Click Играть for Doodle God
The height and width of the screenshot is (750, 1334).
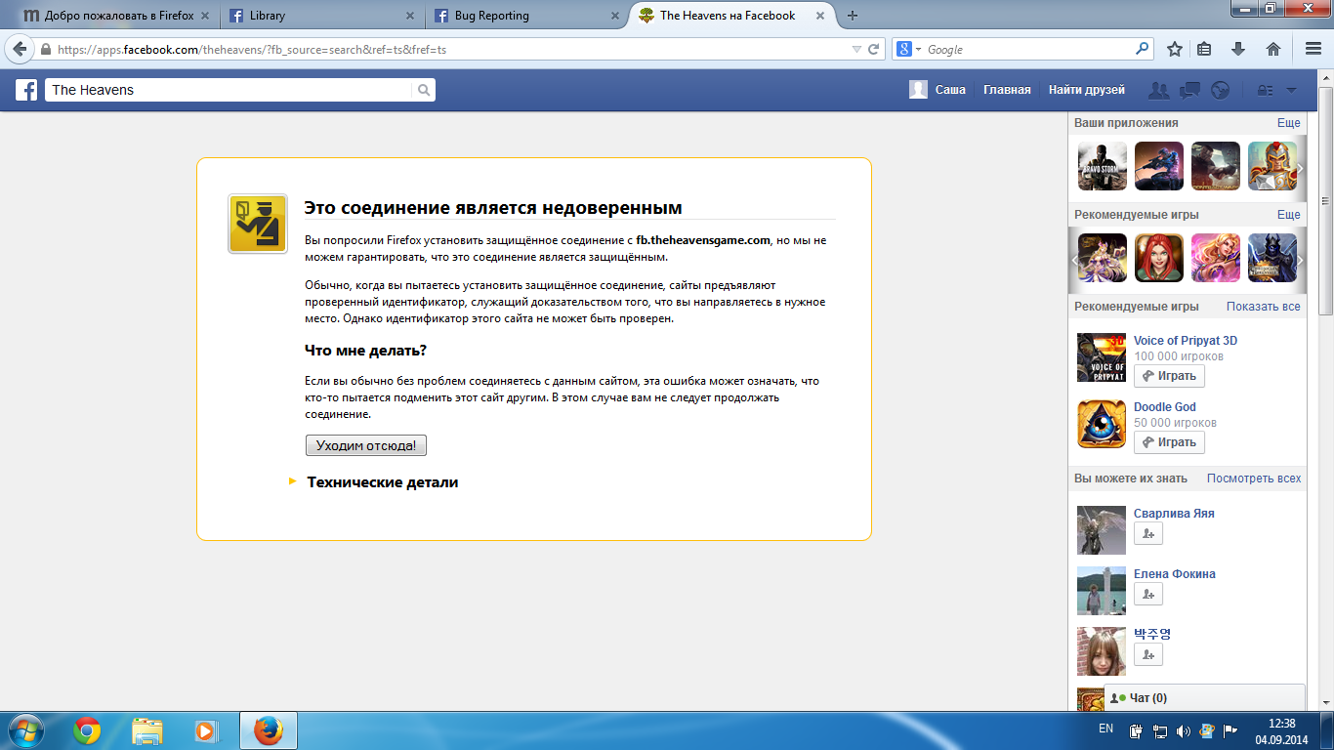coord(1169,442)
